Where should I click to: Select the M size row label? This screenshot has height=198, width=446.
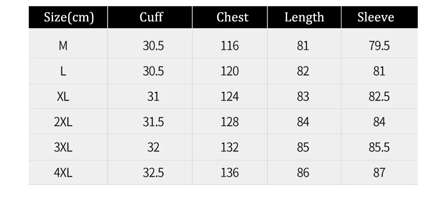pyautogui.click(x=63, y=45)
